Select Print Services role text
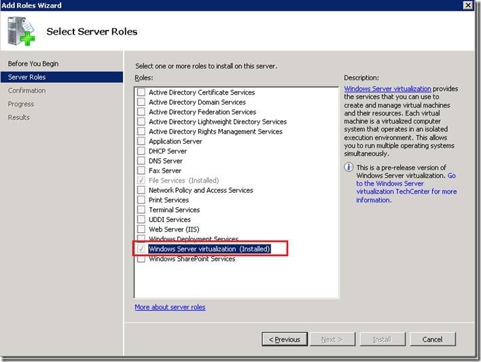This screenshot has height=362, width=481. coord(168,200)
